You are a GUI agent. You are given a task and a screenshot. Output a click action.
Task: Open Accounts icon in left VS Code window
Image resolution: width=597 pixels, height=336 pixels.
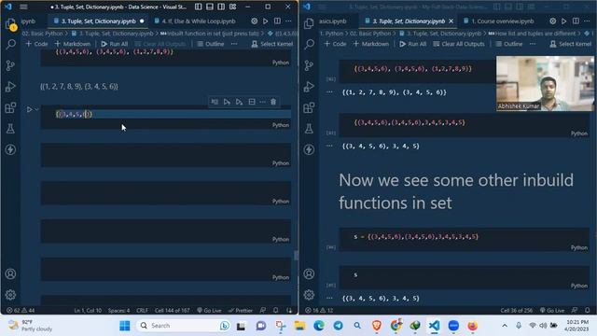[x=10, y=273]
